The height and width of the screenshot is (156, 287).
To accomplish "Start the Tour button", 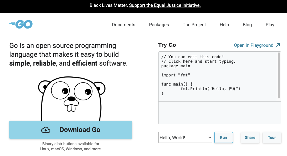I will point(272,137).
